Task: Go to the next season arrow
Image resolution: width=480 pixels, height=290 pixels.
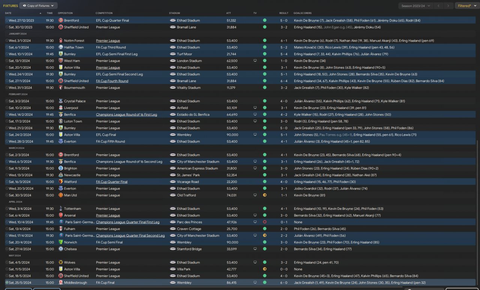Action: 448,6
